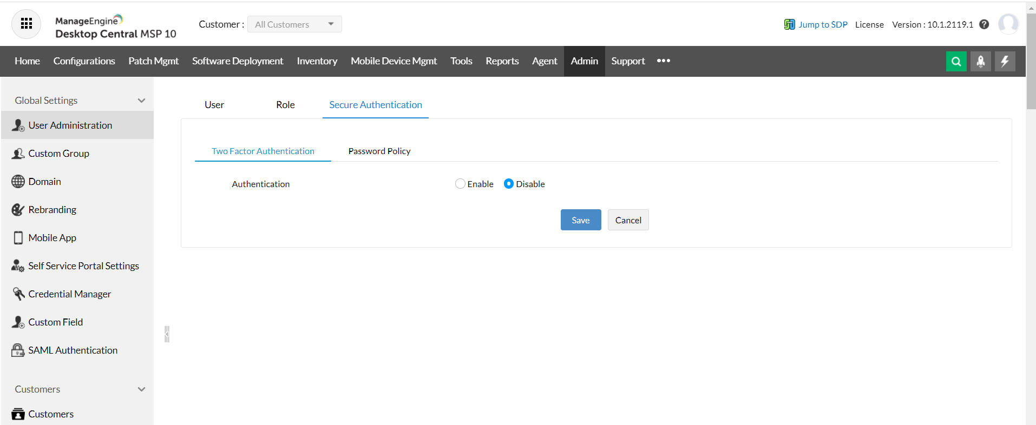Go to the Reports menu
Screen dimensions: 1036x425
click(502, 61)
